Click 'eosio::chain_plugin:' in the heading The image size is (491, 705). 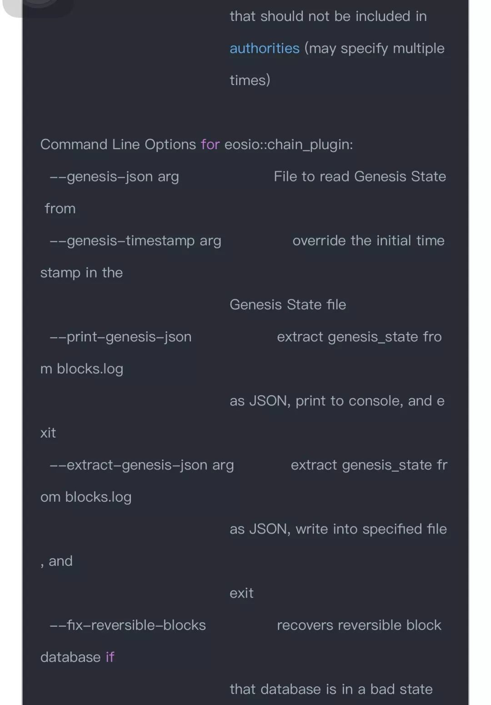[x=289, y=145]
